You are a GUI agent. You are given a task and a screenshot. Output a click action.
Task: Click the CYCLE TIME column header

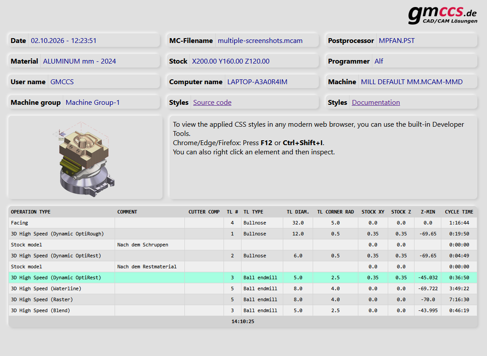[x=459, y=212]
